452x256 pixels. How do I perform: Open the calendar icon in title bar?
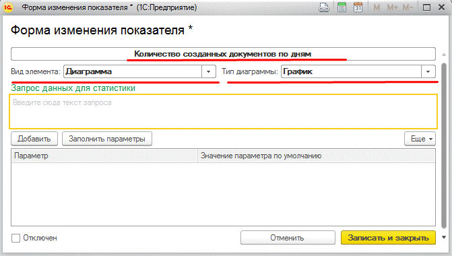(x=358, y=7)
